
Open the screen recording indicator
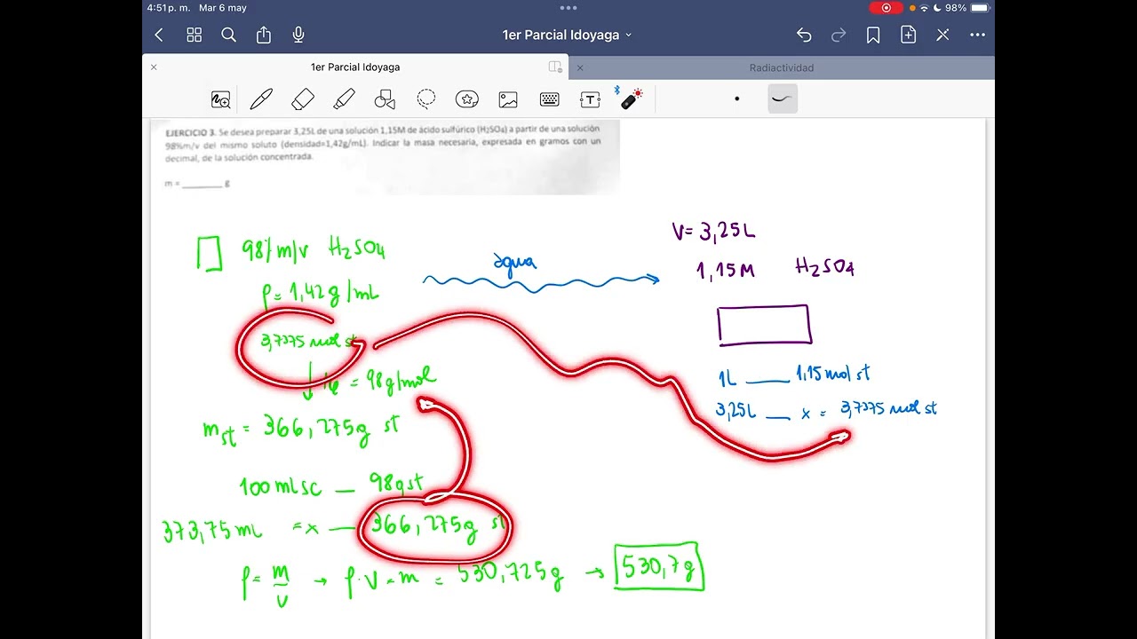pos(886,8)
